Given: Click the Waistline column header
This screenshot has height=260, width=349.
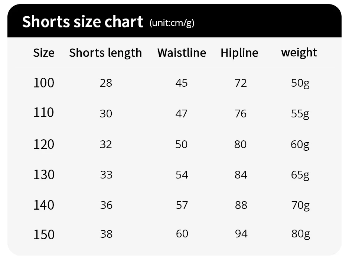Looking at the screenshot, I should (x=182, y=53).
